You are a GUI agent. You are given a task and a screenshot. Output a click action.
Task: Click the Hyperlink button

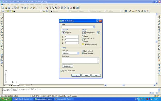(67, 66)
